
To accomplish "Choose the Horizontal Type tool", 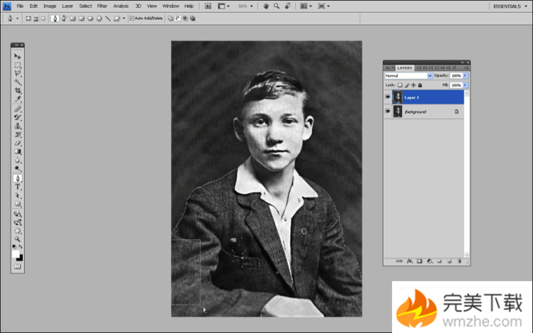I will (x=18, y=187).
